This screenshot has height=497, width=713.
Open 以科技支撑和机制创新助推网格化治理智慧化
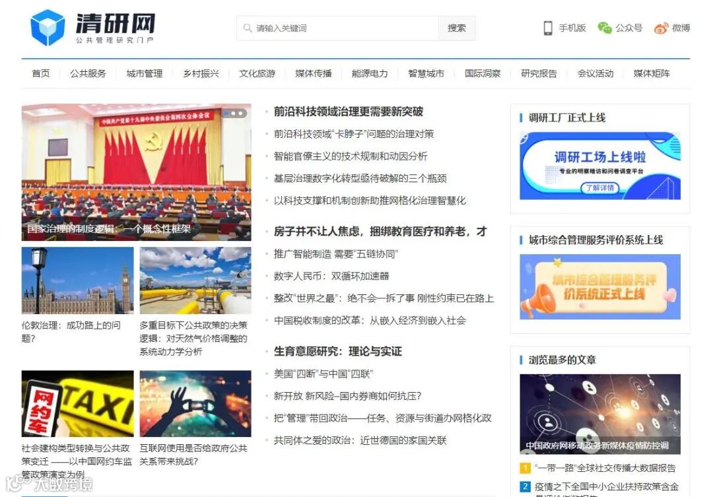coord(370,201)
